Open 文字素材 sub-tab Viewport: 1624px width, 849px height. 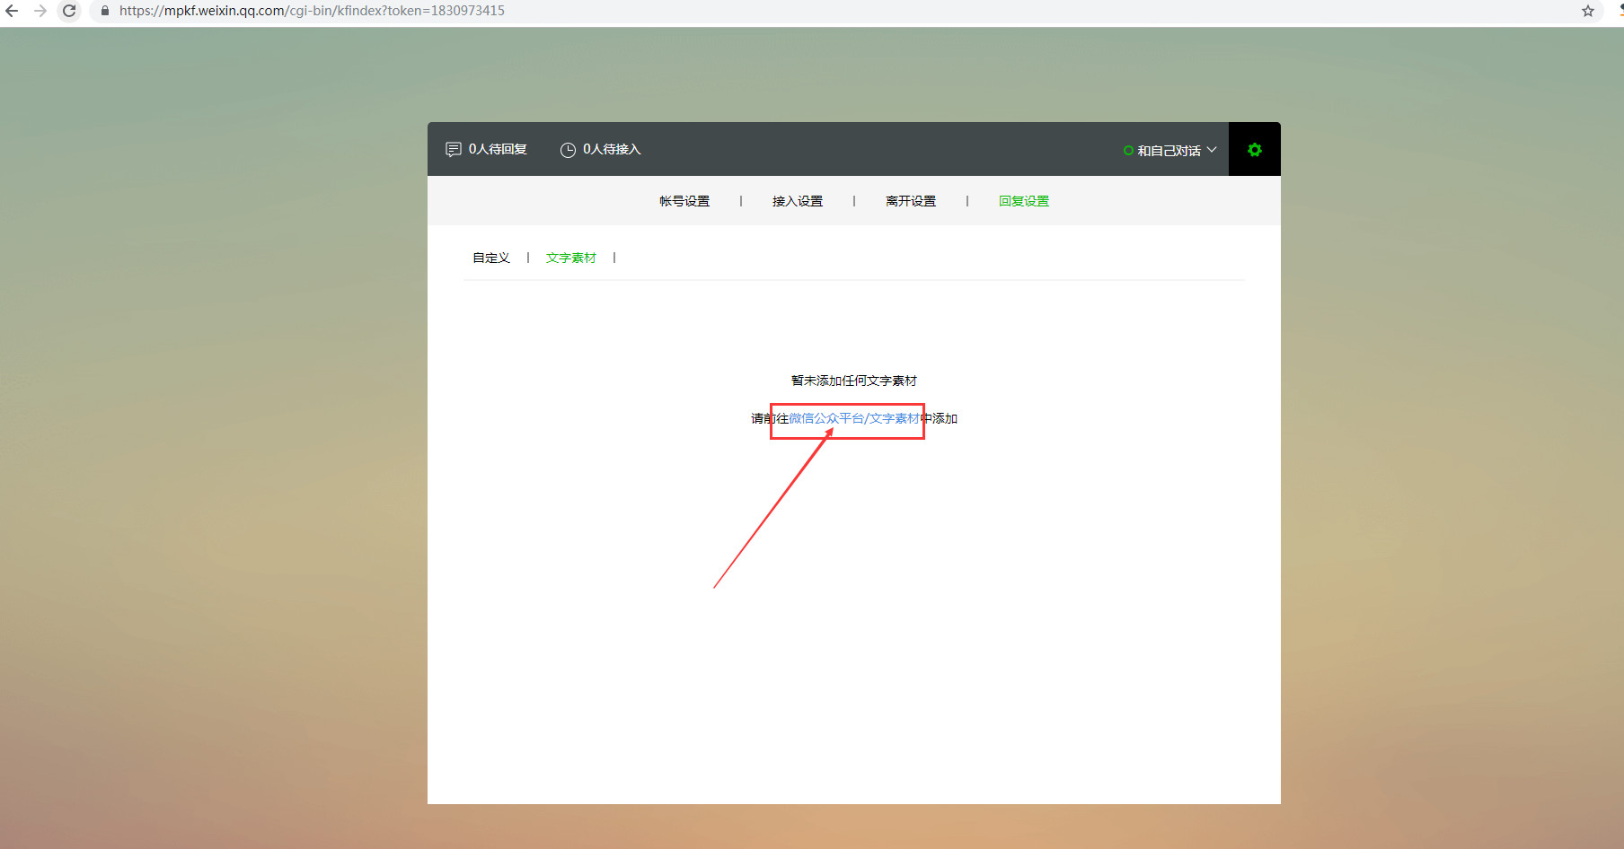coord(571,258)
